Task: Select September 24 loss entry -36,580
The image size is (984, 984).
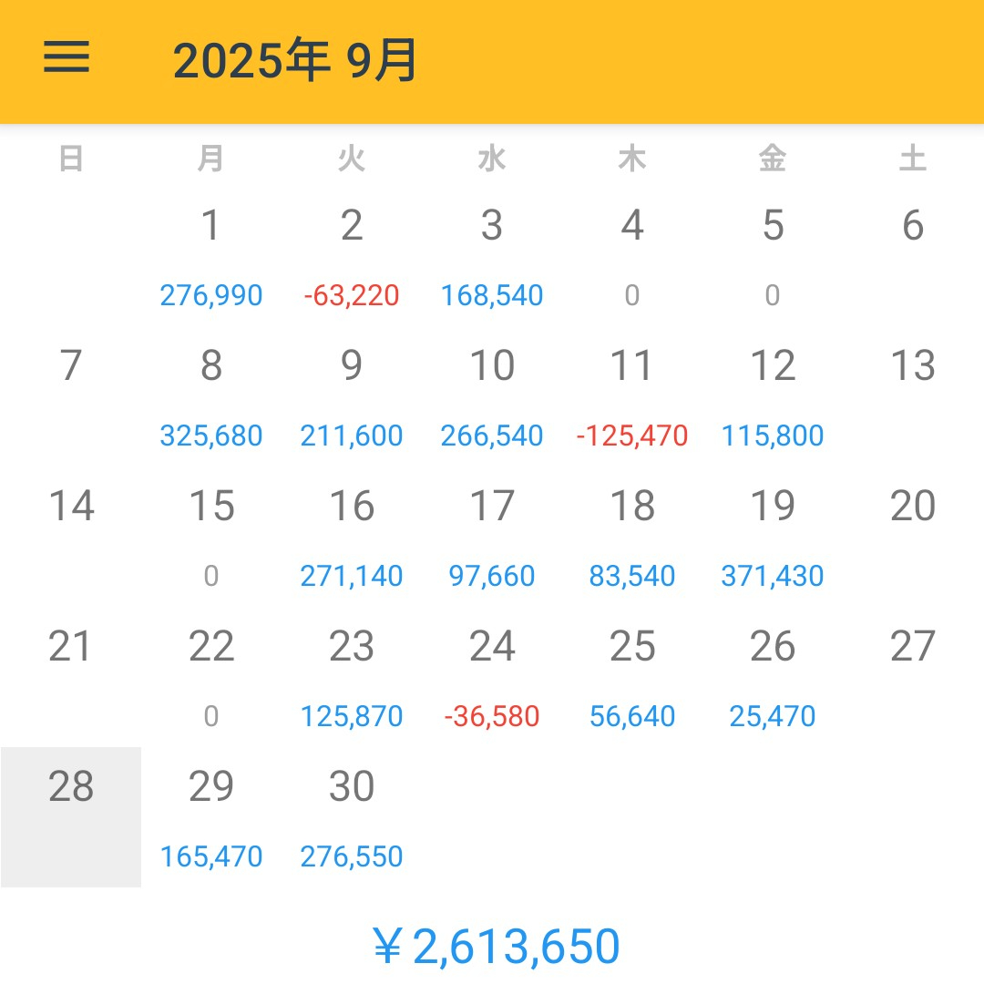Action: tap(493, 679)
